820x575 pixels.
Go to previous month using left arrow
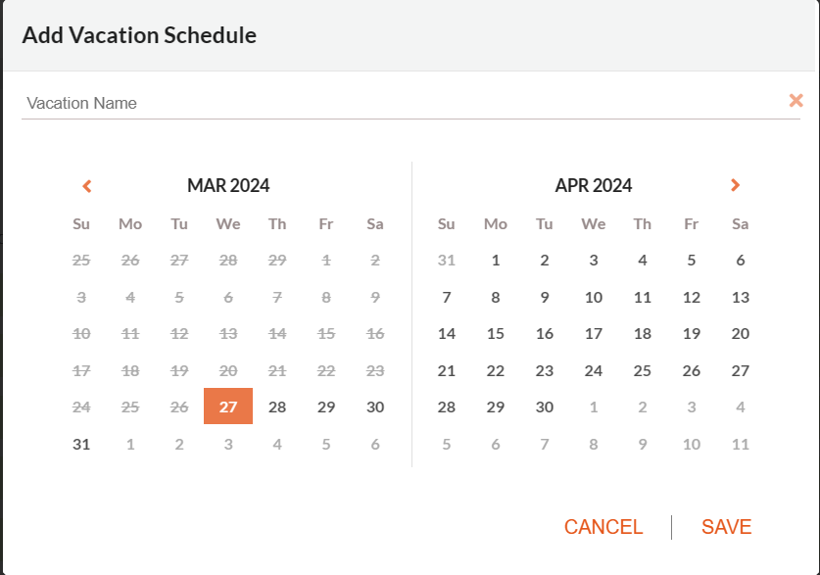[87, 186]
